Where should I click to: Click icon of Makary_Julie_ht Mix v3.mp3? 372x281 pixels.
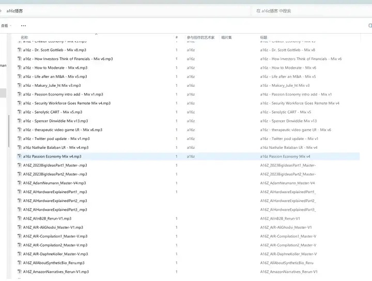pos(20,85)
